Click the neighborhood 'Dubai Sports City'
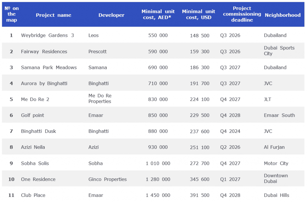The width and height of the screenshot is (307, 202). click(279, 51)
